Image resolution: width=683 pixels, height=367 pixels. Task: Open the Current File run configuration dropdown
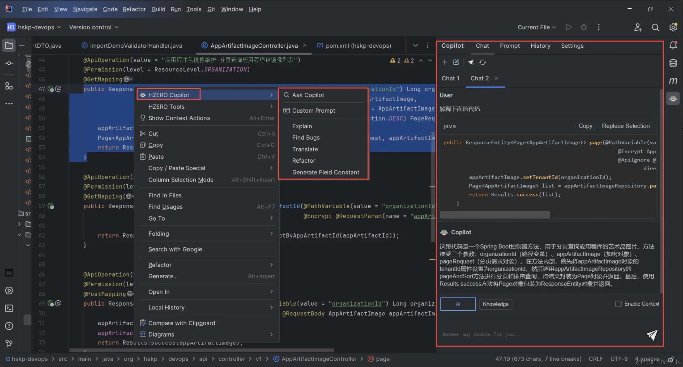pyautogui.click(x=537, y=27)
